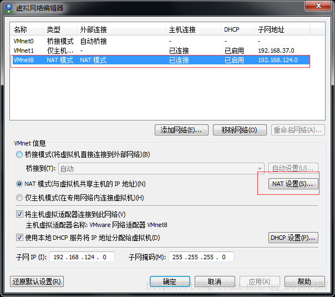Screen dimensions: 335x297
Task: Select the VMnet8 row
Action: 160,60
